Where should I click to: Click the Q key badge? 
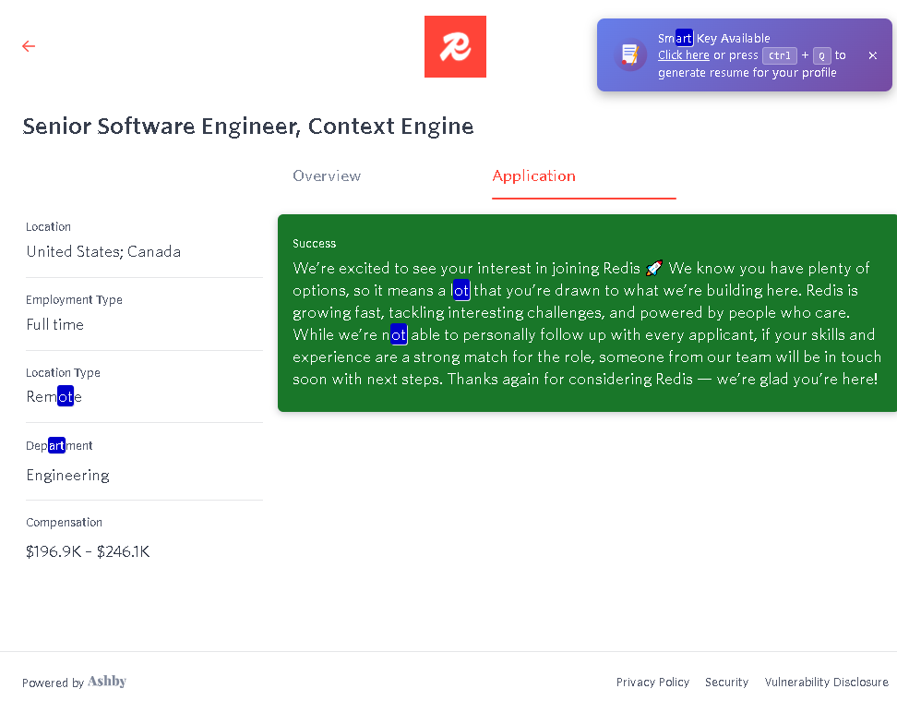821,55
